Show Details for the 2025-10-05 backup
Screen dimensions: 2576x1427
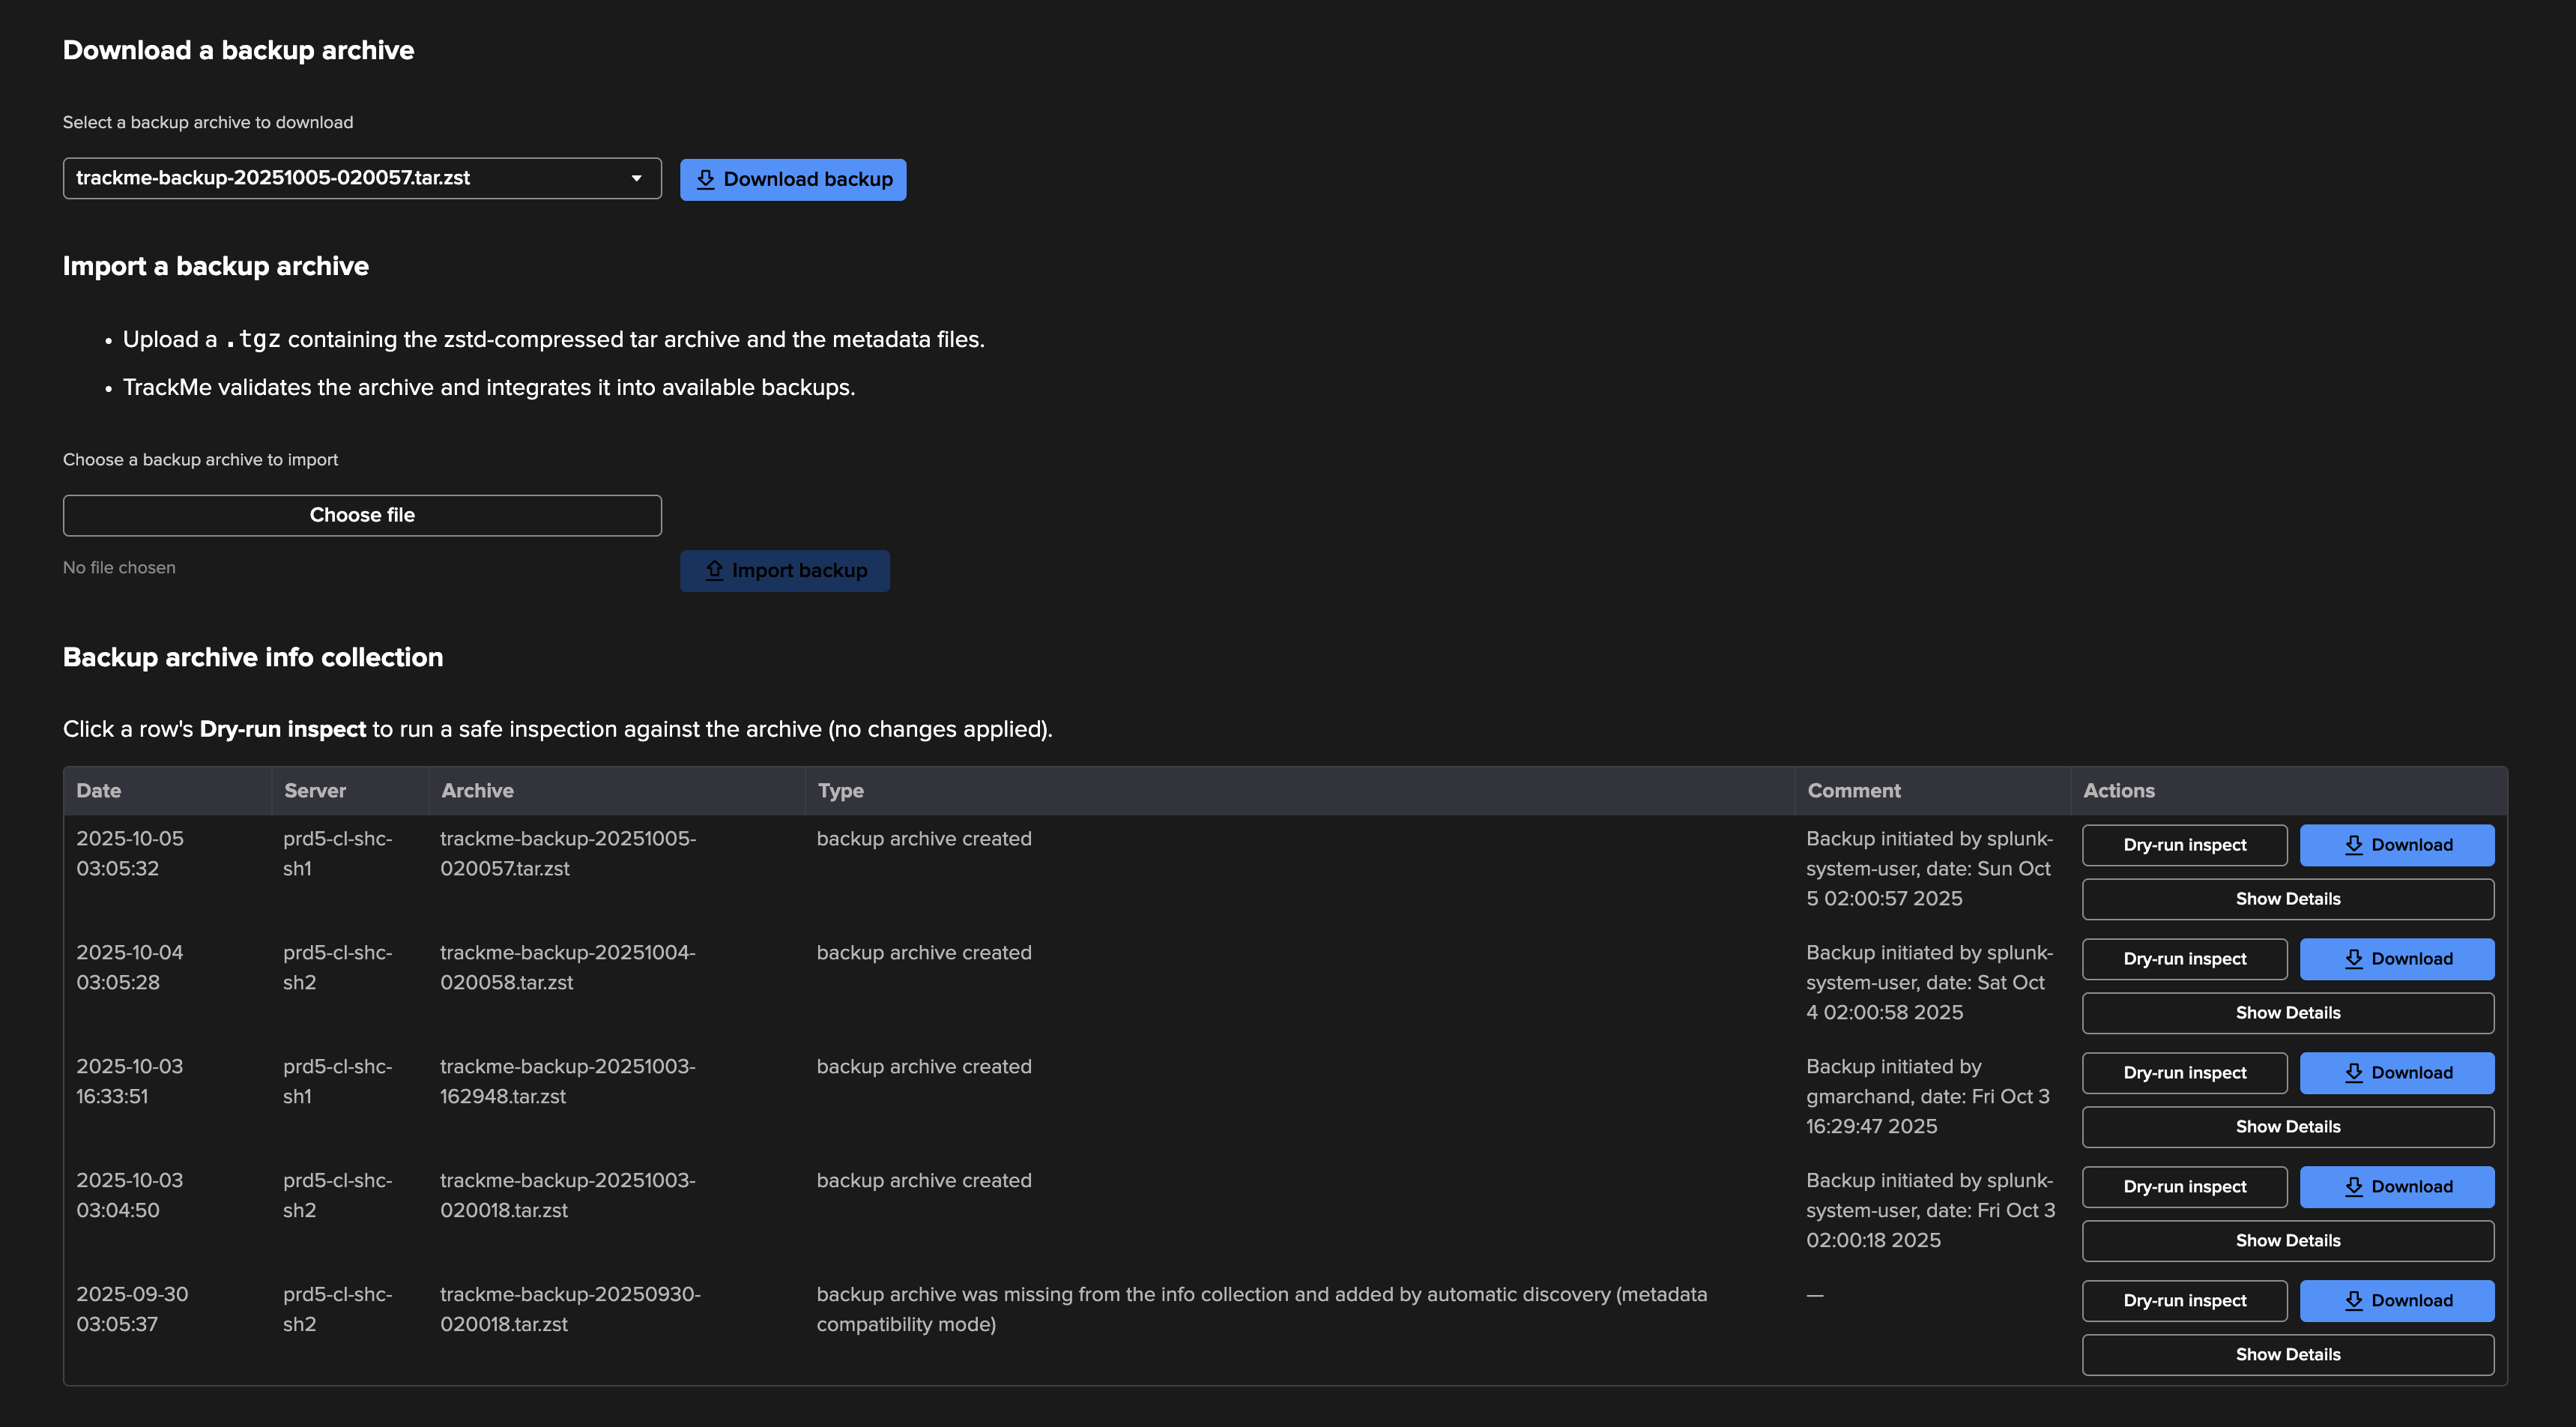click(2287, 899)
